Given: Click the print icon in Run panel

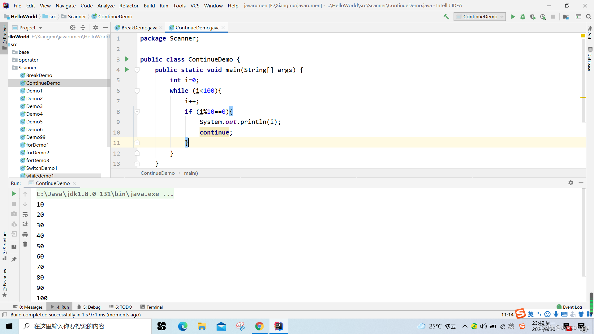Looking at the screenshot, I should [x=25, y=234].
